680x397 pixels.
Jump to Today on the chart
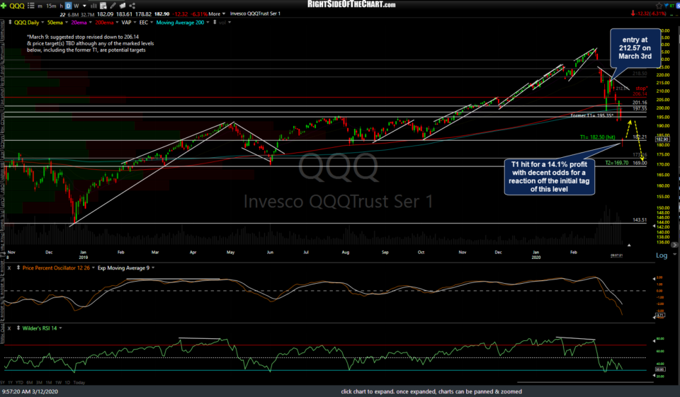click(x=79, y=383)
